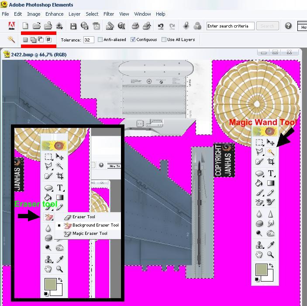Click inside the Tolerance value field

(x=89, y=40)
